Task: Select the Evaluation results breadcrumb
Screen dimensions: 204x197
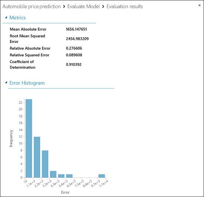Action: (124, 6)
